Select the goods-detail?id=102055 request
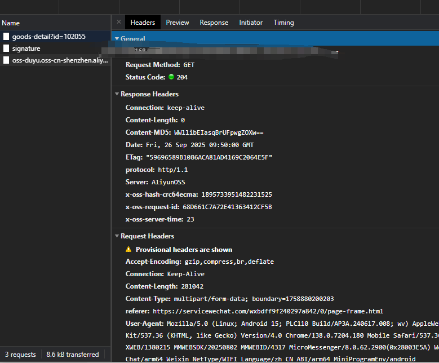Screen dimensions: 439x363 pos(55,37)
